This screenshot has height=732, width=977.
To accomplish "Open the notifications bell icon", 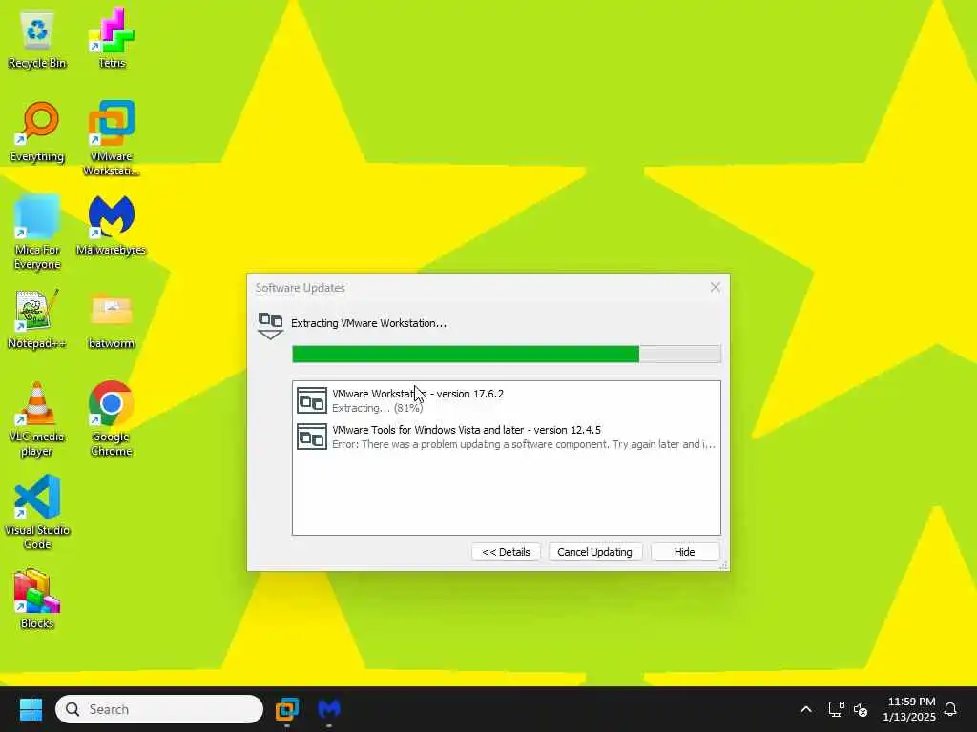I will point(950,709).
